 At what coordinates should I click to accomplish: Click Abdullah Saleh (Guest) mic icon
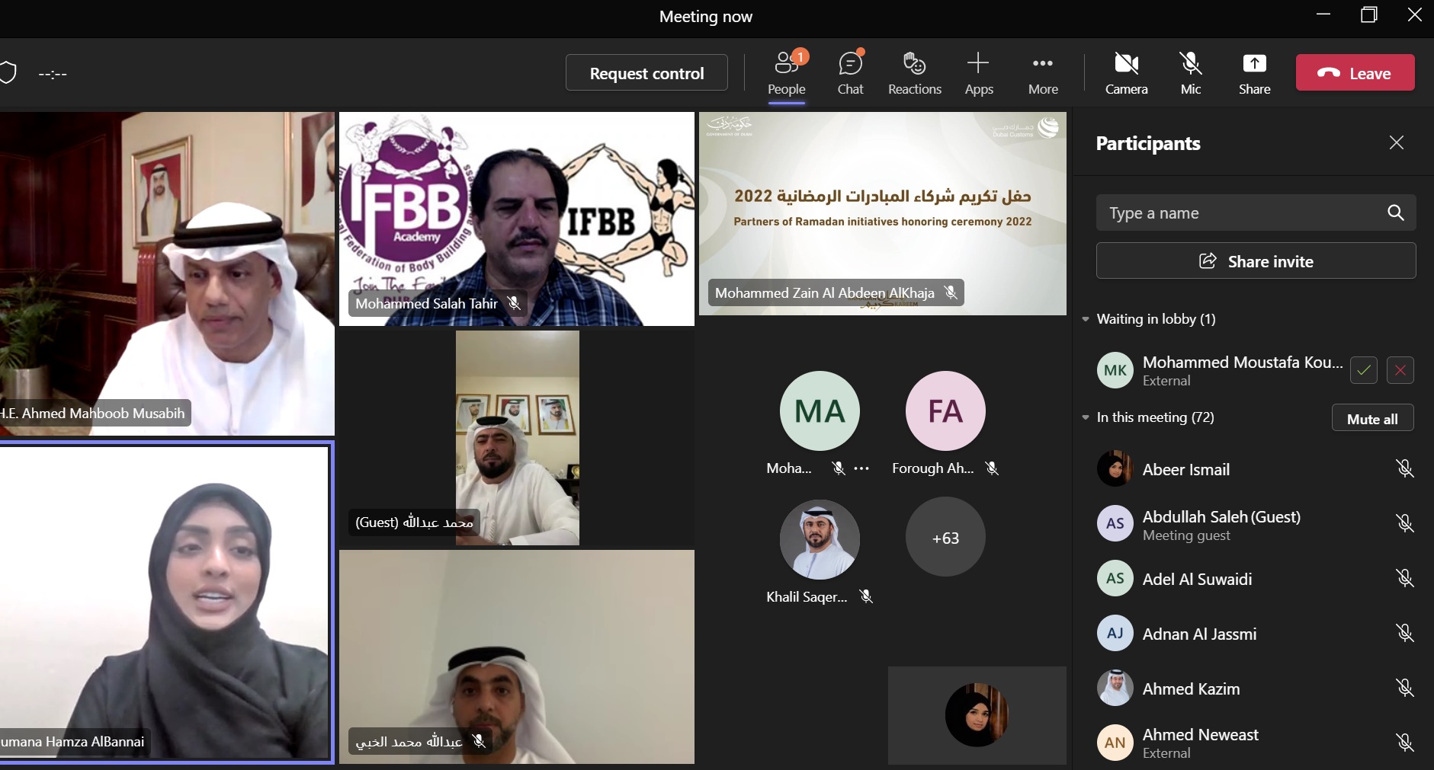coord(1404,523)
